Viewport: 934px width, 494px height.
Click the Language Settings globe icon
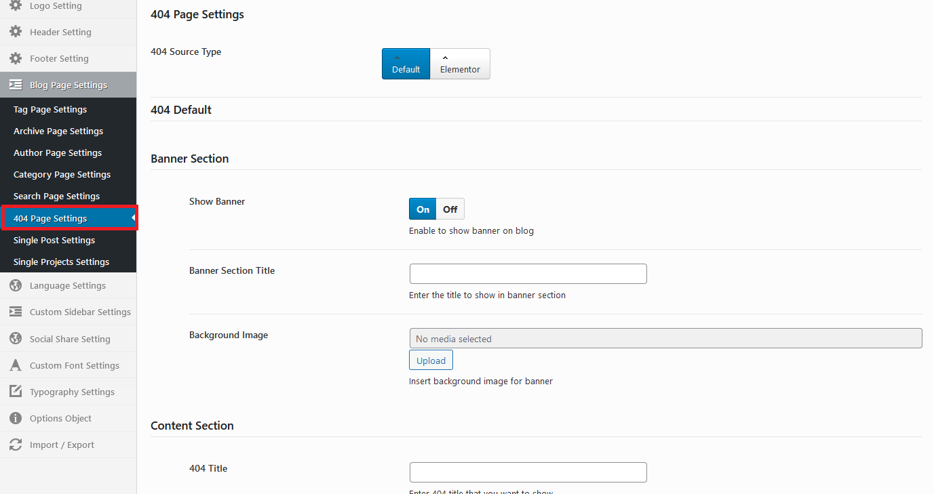coord(15,285)
